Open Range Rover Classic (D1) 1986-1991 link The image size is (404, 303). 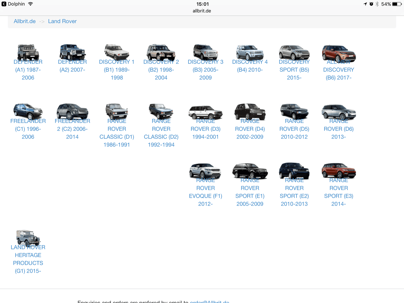click(x=117, y=133)
